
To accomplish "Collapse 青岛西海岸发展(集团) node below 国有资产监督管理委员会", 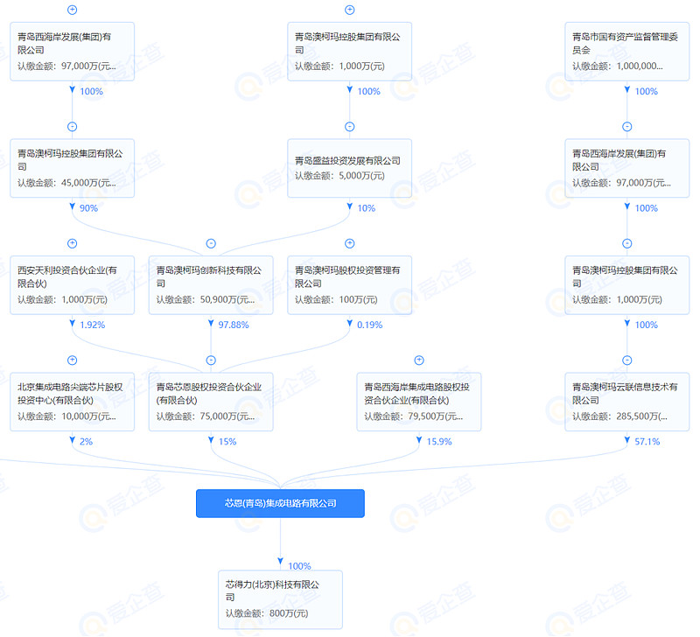I will click(627, 127).
